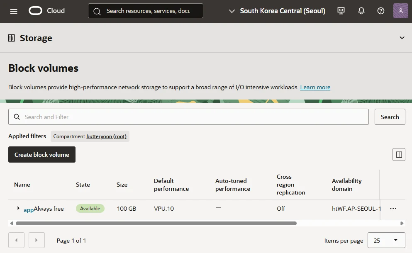This screenshot has height=253, width=412.
Task: Click the 100 GB size cell
Action: pyautogui.click(x=127, y=209)
